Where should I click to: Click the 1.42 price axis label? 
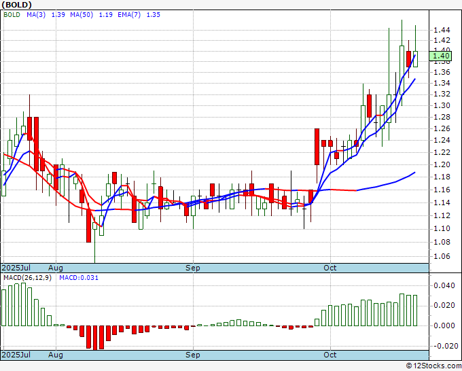point(442,40)
